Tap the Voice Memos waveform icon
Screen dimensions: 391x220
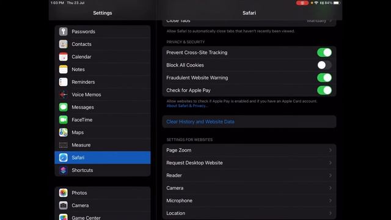click(x=64, y=95)
